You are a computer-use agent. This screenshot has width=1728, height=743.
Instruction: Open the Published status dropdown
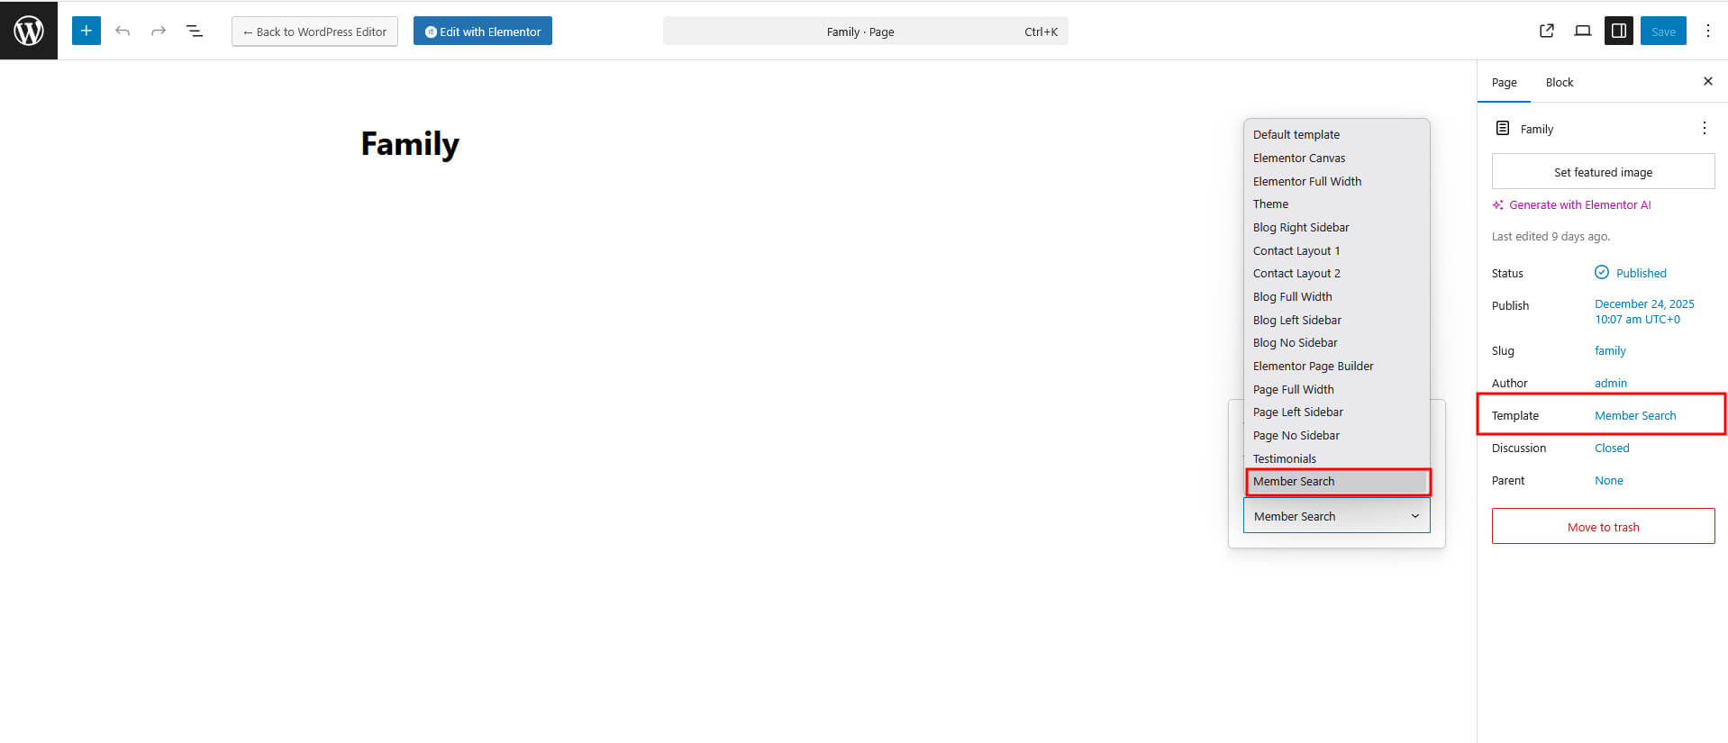pos(1640,273)
